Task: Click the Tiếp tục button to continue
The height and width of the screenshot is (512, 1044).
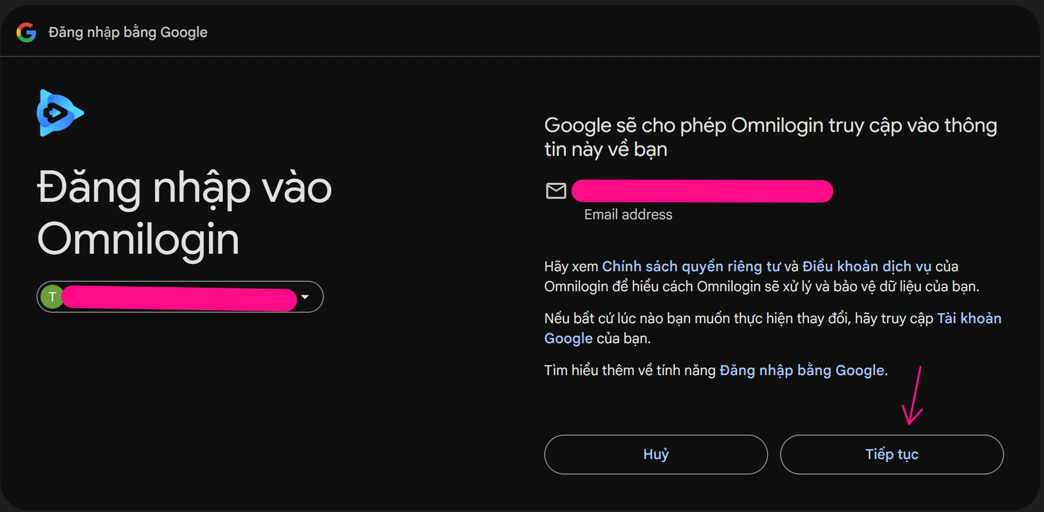Action: [892, 455]
